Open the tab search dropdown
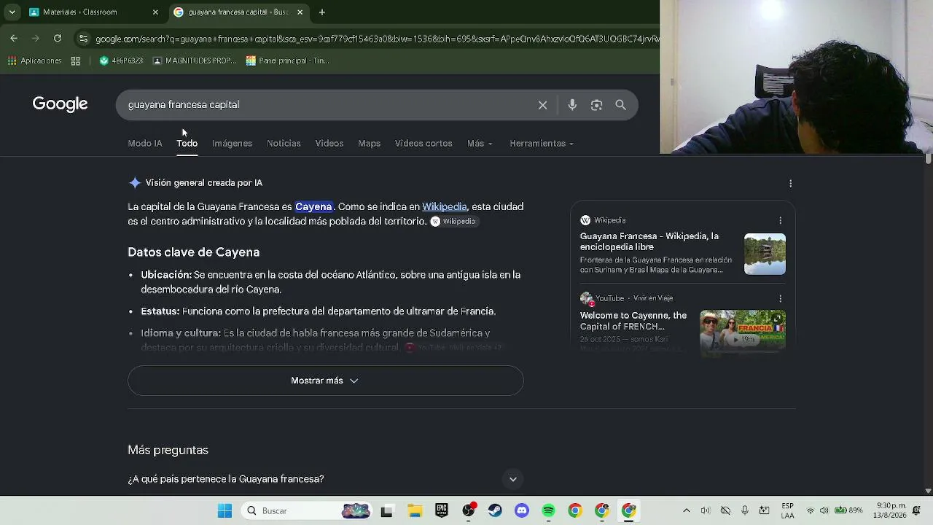This screenshot has width=933, height=525. point(12,12)
